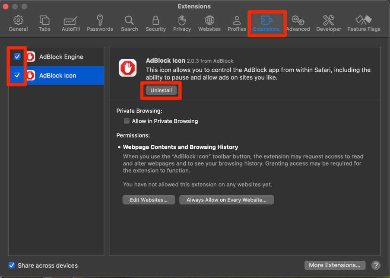
Task: Open the Developer settings pane
Action: pyautogui.click(x=329, y=23)
